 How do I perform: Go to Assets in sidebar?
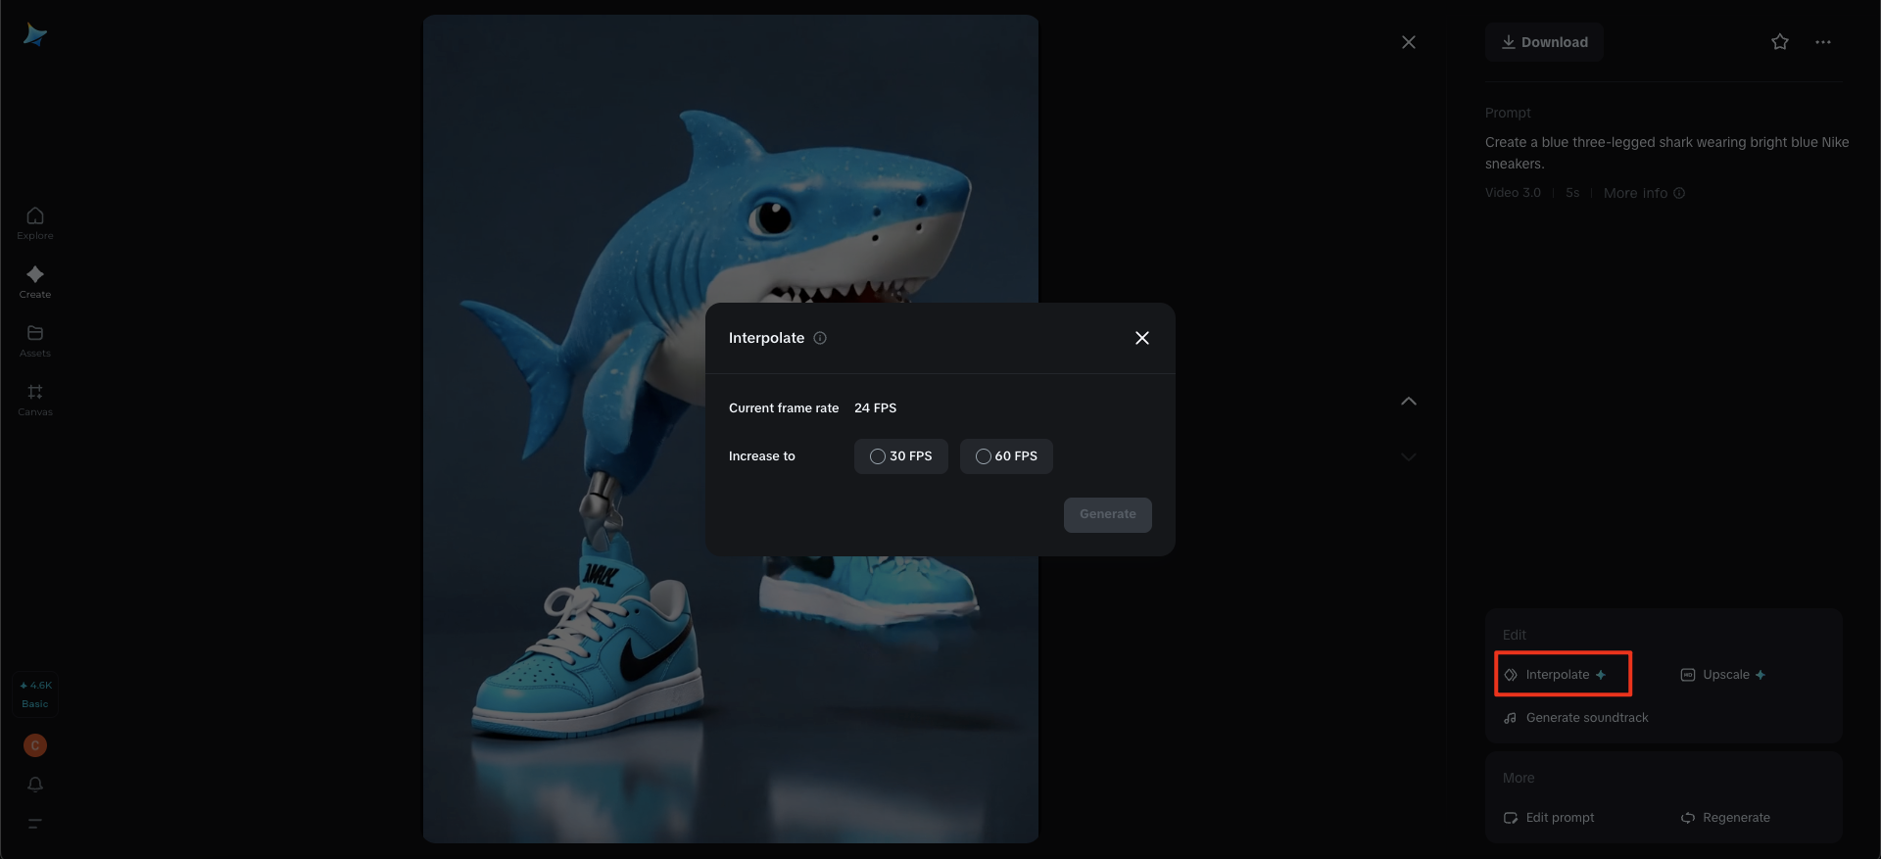pos(35,340)
